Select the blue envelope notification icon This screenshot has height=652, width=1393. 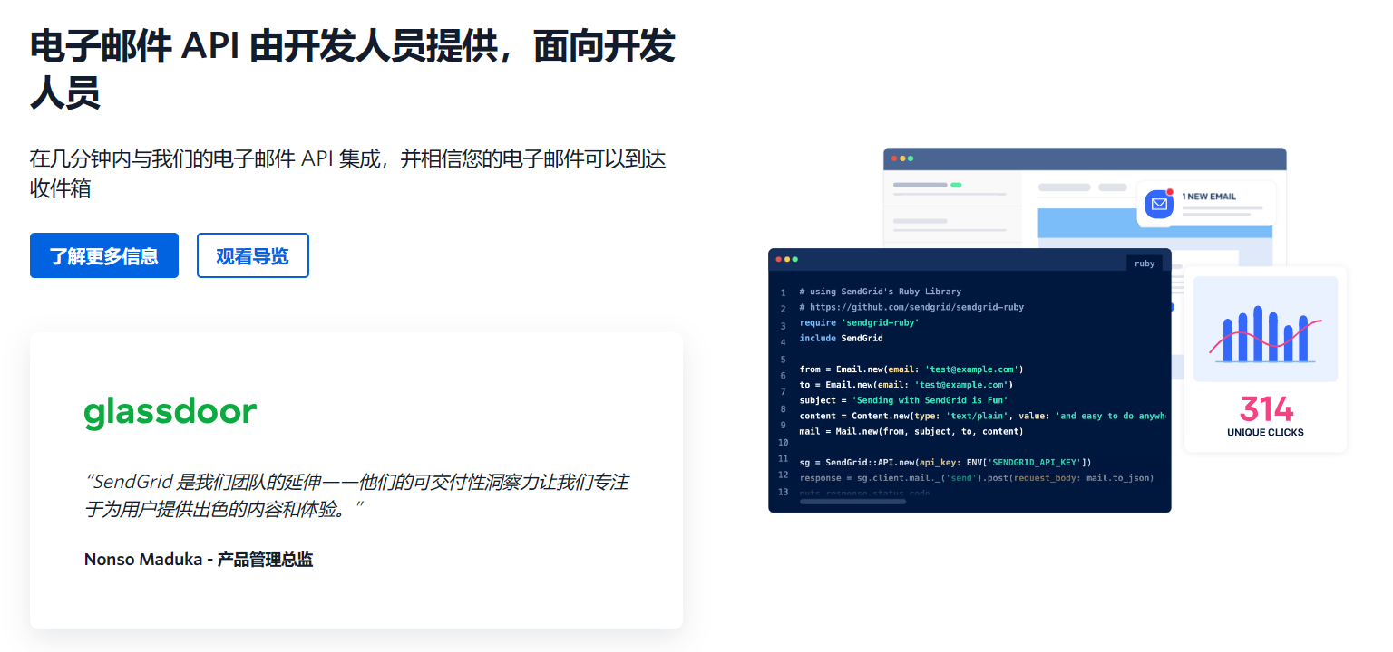click(1159, 204)
